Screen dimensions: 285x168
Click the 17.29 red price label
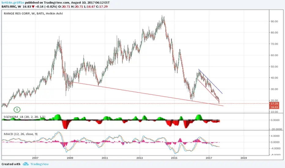[274, 104]
